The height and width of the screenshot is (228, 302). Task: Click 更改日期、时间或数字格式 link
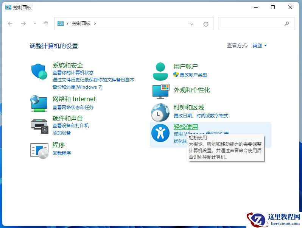pyautogui.click(x=201, y=116)
